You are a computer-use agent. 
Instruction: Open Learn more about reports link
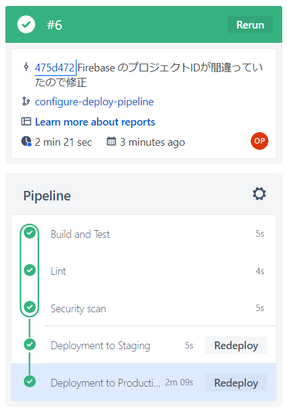click(x=95, y=122)
